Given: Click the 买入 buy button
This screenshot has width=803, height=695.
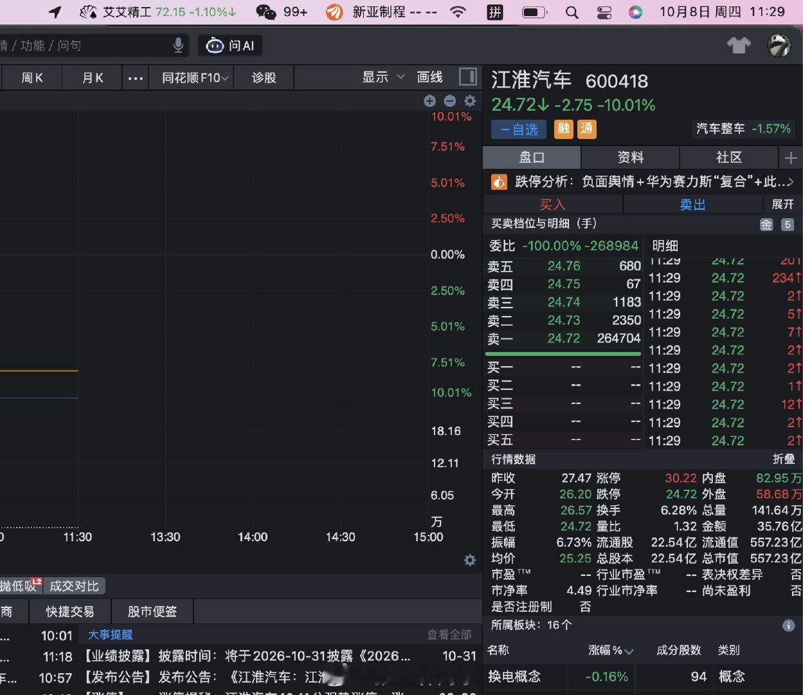Looking at the screenshot, I should [x=553, y=204].
